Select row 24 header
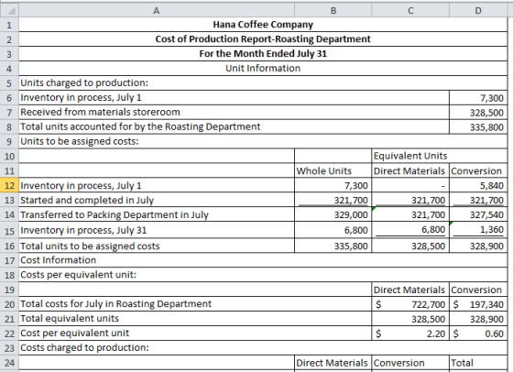 (x=9, y=363)
